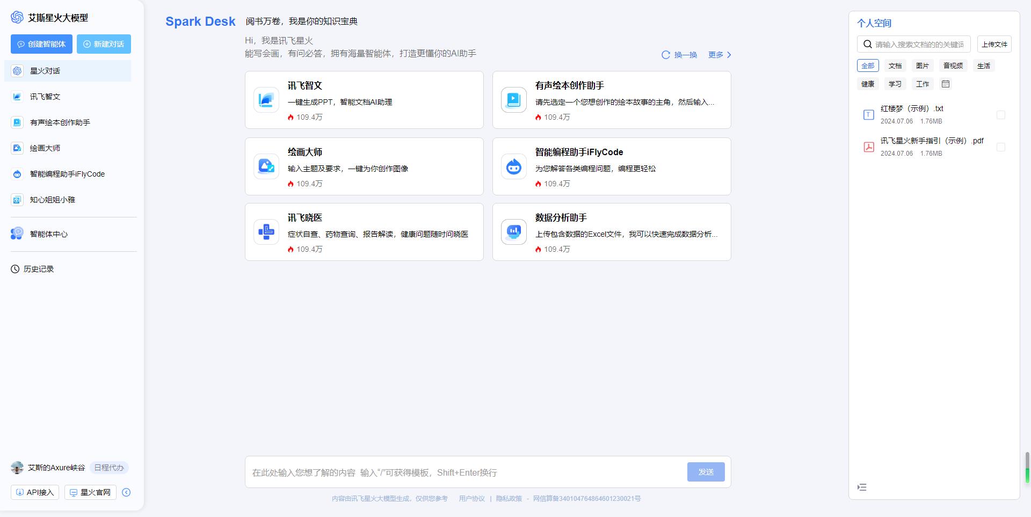Open 绘画大师 sidebar icon
This screenshot has height=517, width=1031.
(17, 148)
